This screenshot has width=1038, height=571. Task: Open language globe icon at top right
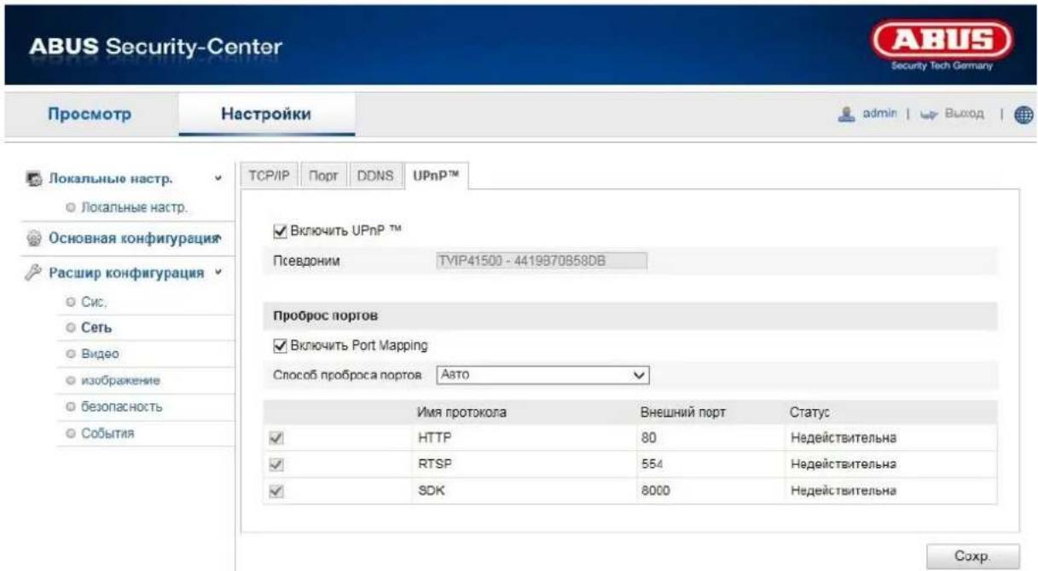[1026, 114]
